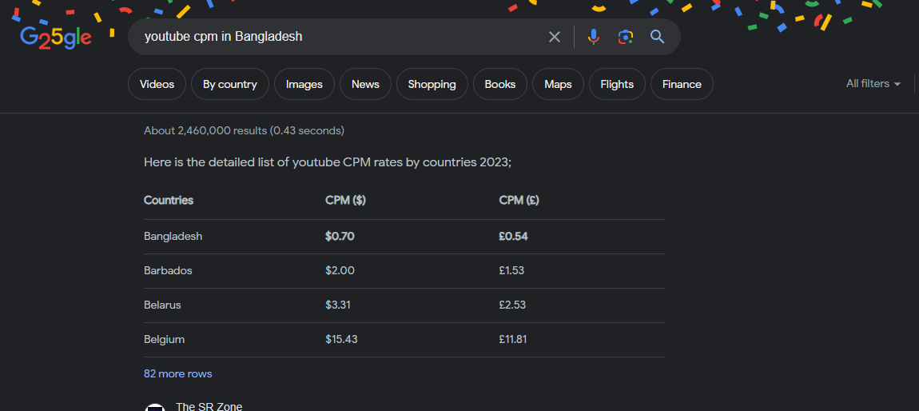Start voice search with the microphone icon

click(x=593, y=37)
